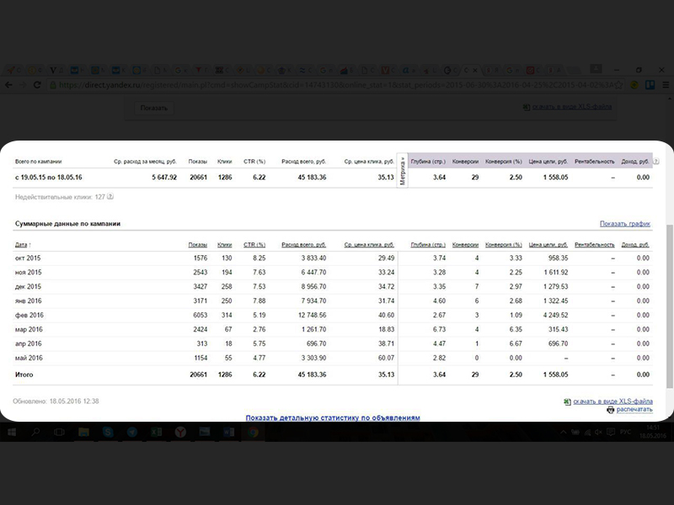Screen dimensions: 674x505
Task: Click the period text с 19.05.15 по 18.05.16
Action: tap(49, 178)
